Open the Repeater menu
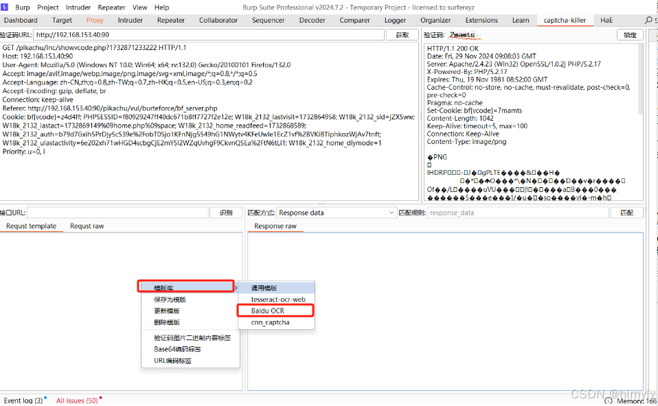Screen dimensions: 658x406 pos(111,8)
